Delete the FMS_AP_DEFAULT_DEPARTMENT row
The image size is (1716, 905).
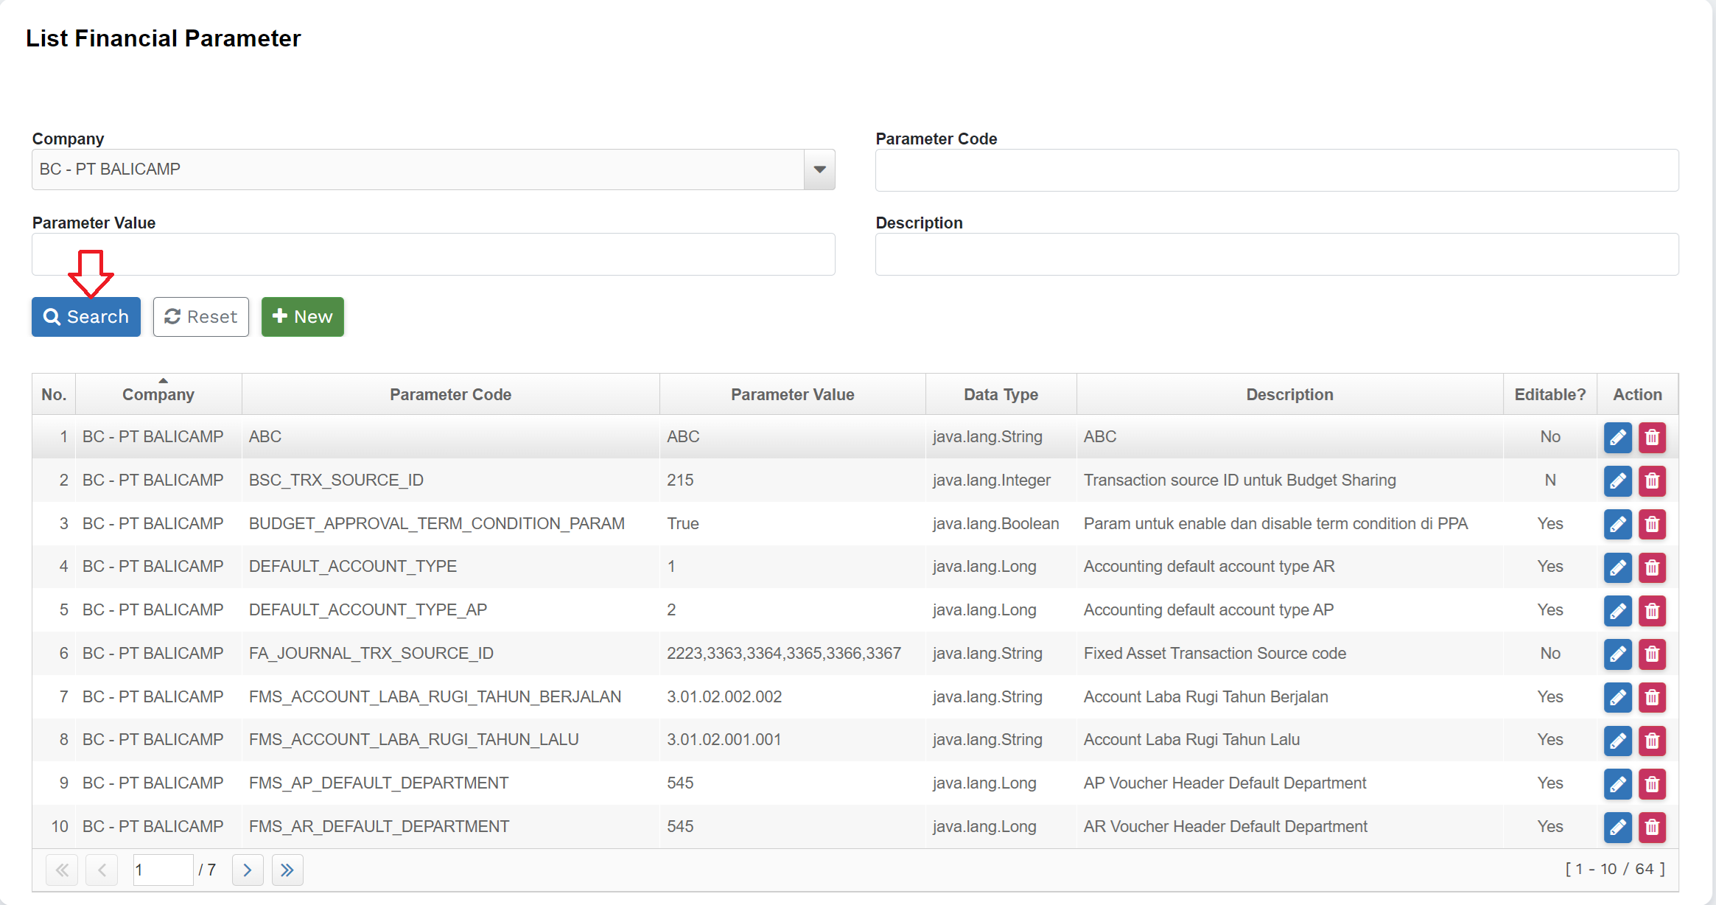[1652, 784]
